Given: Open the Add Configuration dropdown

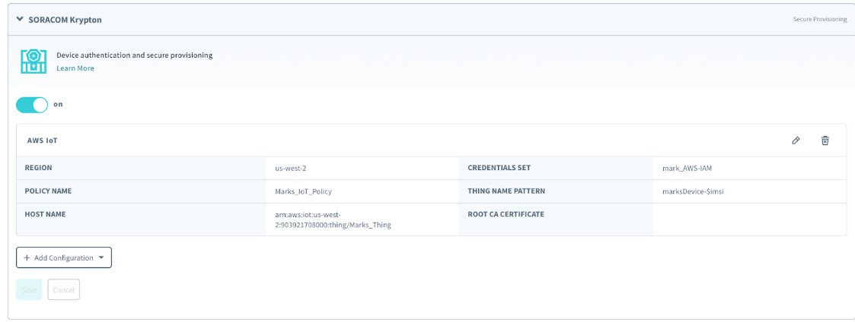Looking at the screenshot, I should point(64,257).
